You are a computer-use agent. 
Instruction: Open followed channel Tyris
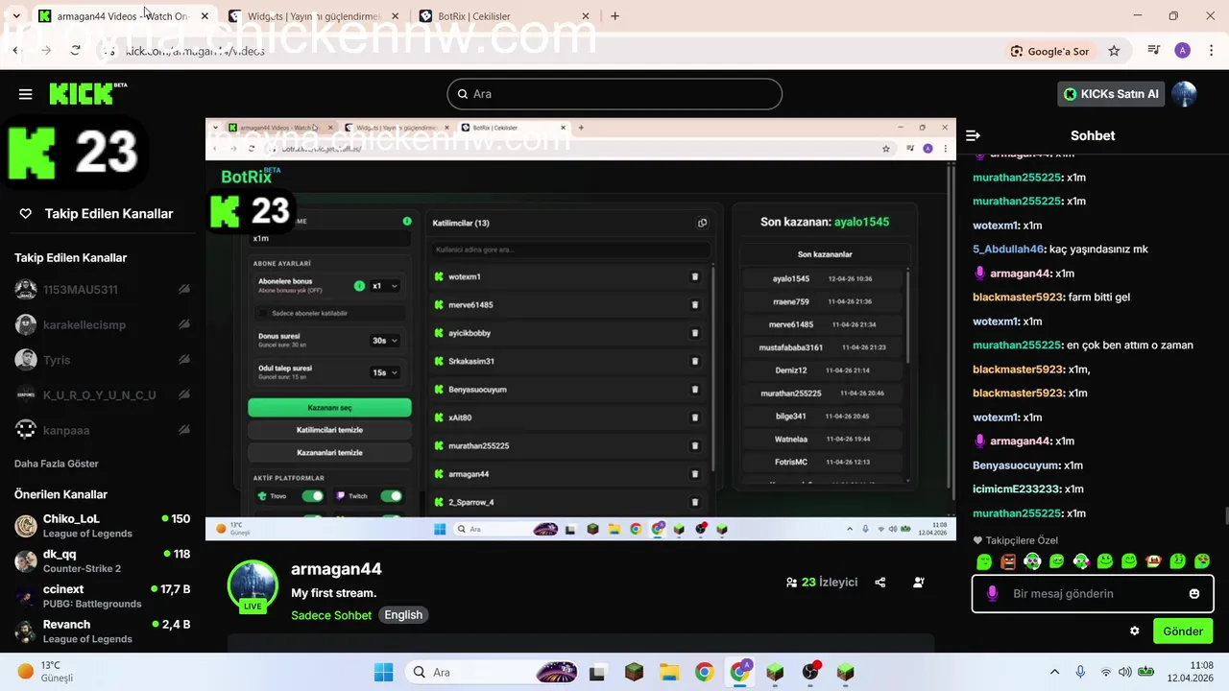tap(102, 360)
